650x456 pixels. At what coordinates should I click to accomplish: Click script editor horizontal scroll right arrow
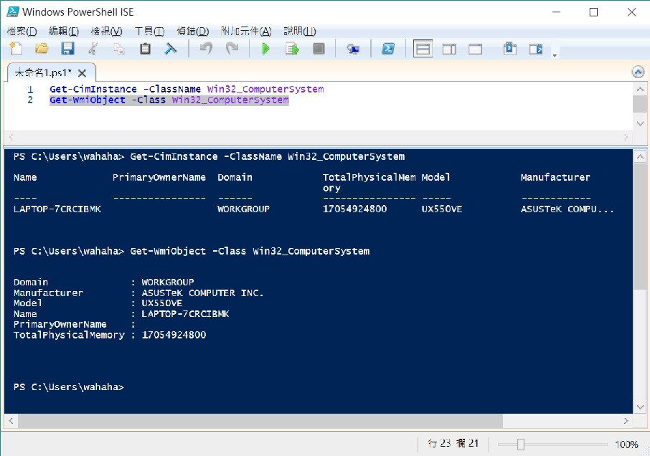tap(626, 137)
